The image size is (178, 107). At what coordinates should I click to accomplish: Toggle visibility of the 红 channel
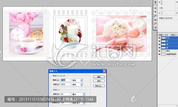click(159, 41)
